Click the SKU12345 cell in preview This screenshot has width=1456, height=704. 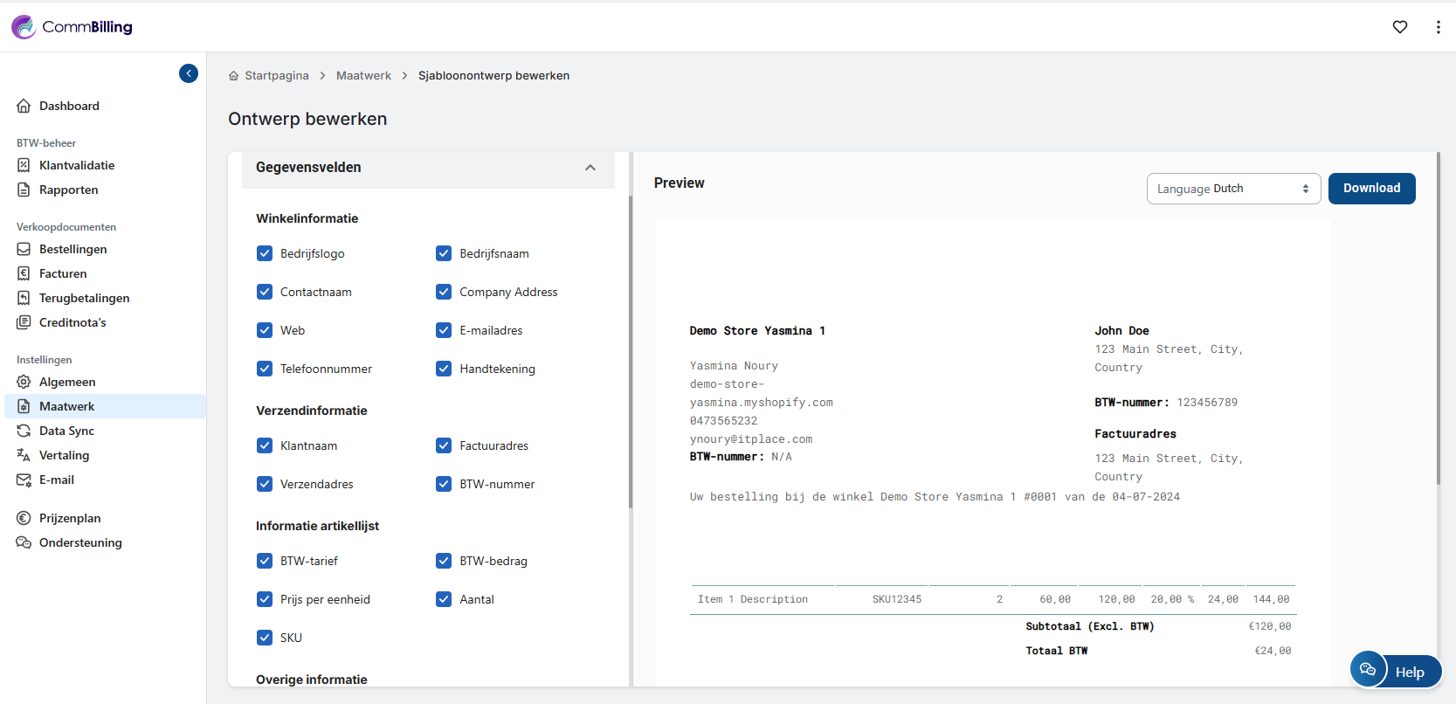tap(897, 599)
